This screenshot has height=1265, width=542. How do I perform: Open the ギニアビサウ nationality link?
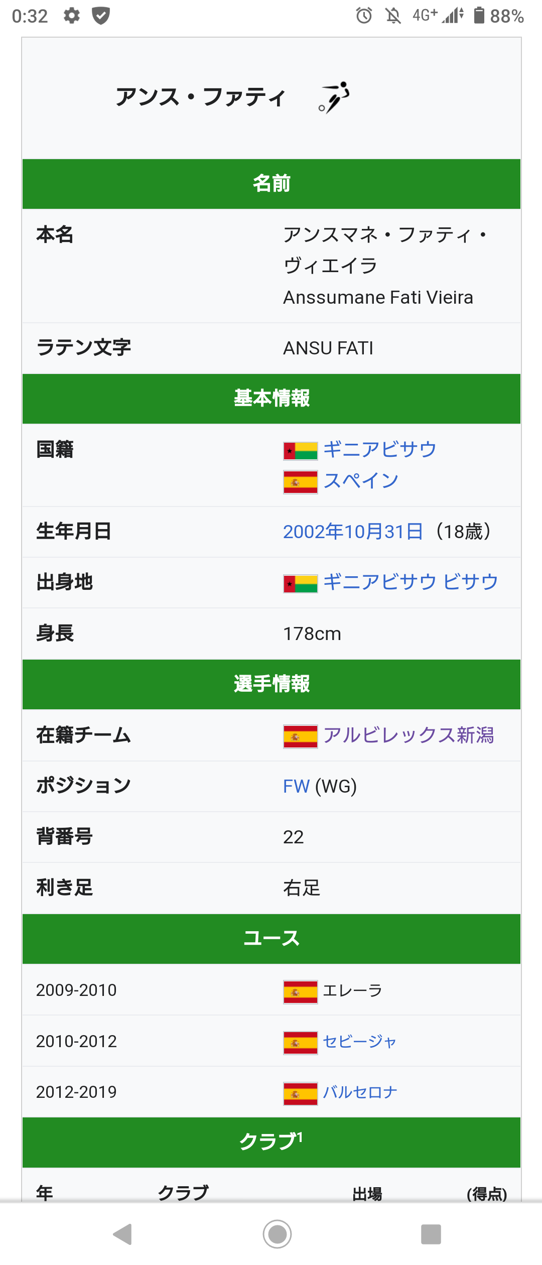click(x=379, y=449)
